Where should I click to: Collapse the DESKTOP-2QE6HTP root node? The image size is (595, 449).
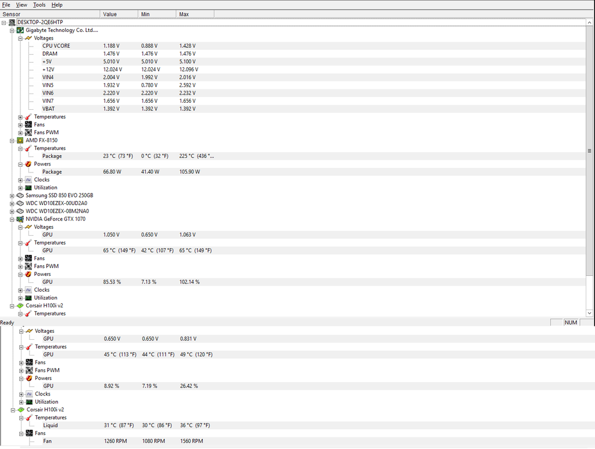coord(4,23)
